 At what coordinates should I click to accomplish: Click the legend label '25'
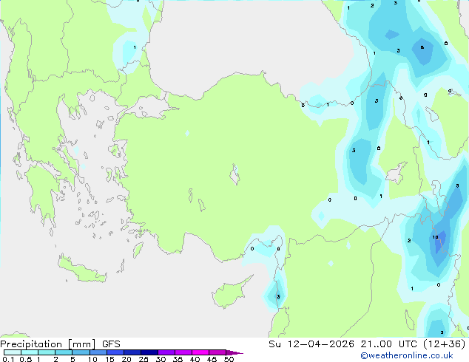144,359
